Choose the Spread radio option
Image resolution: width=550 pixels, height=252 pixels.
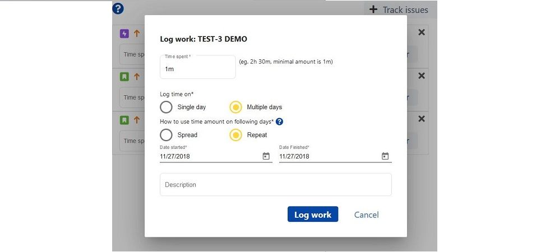pos(166,135)
